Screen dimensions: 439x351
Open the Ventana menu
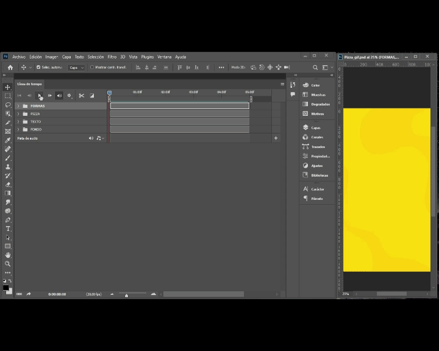[x=165, y=57]
